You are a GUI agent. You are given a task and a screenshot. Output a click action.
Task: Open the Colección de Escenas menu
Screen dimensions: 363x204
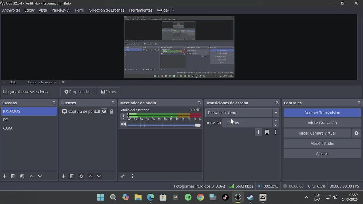(x=106, y=10)
